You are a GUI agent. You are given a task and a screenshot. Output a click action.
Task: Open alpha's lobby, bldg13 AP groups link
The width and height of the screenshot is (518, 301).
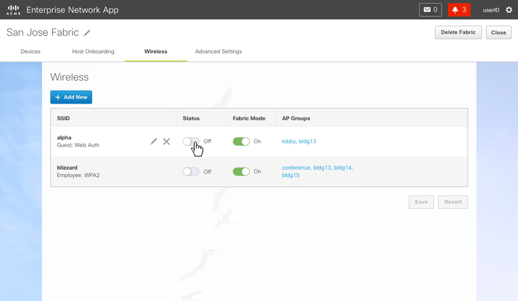pyautogui.click(x=298, y=141)
